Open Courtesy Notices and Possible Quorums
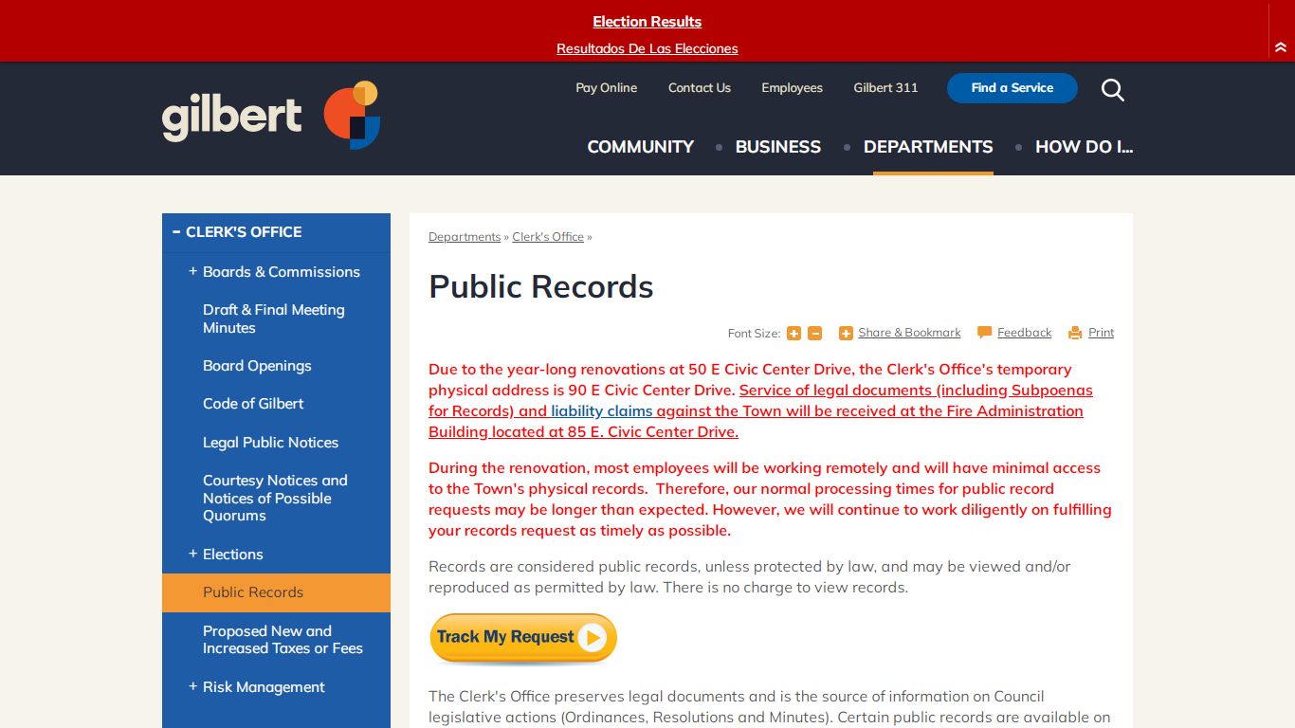The image size is (1295, 728). click(275, 498)
